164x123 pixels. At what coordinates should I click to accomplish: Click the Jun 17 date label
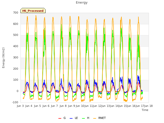[140, 106]
